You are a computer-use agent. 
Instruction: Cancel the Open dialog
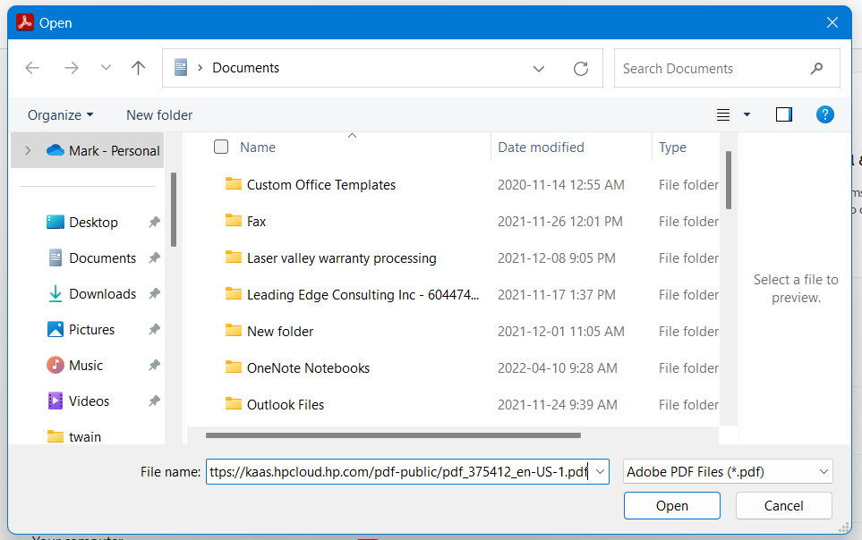click(783, 505)
